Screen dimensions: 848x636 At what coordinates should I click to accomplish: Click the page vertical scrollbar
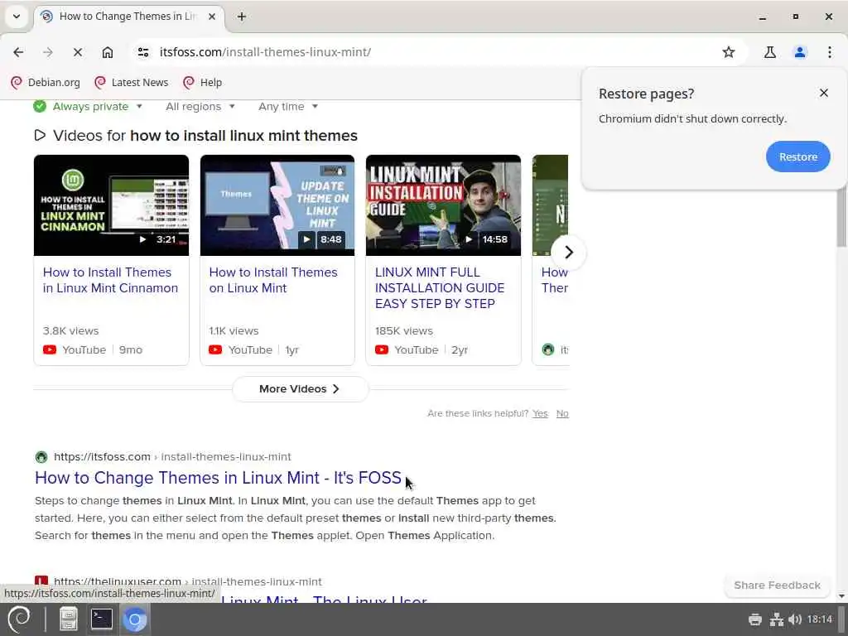tap(841, 216)
